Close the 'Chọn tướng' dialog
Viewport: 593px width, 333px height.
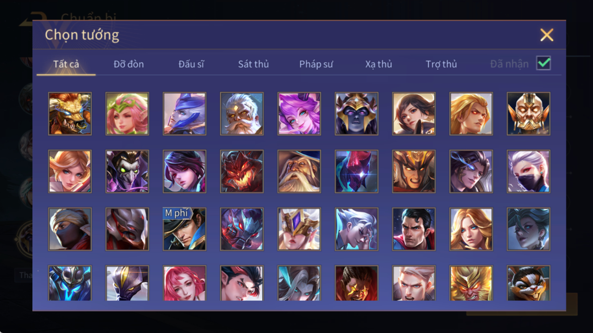547,35
